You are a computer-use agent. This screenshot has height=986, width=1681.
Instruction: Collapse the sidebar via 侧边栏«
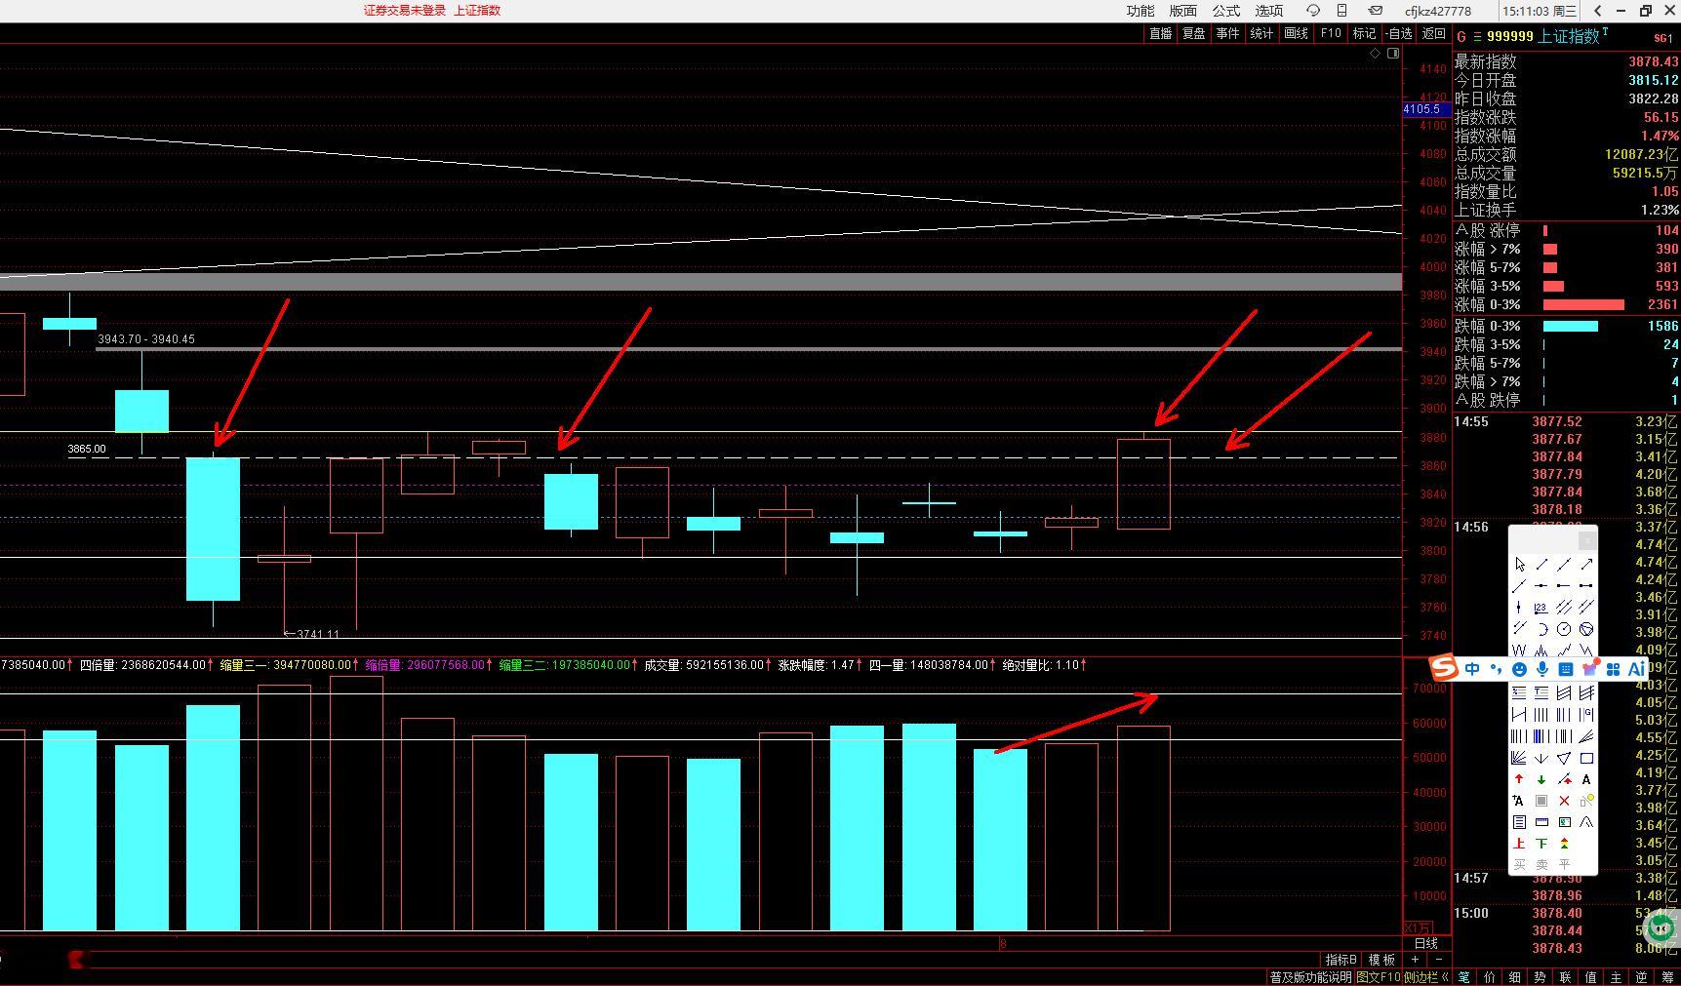pyautogui.click(x=1426, y=977)
